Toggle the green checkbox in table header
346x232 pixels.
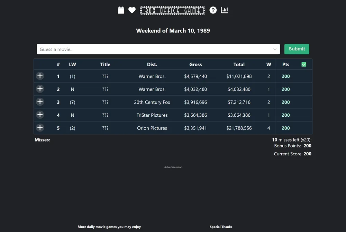(304, 64)
